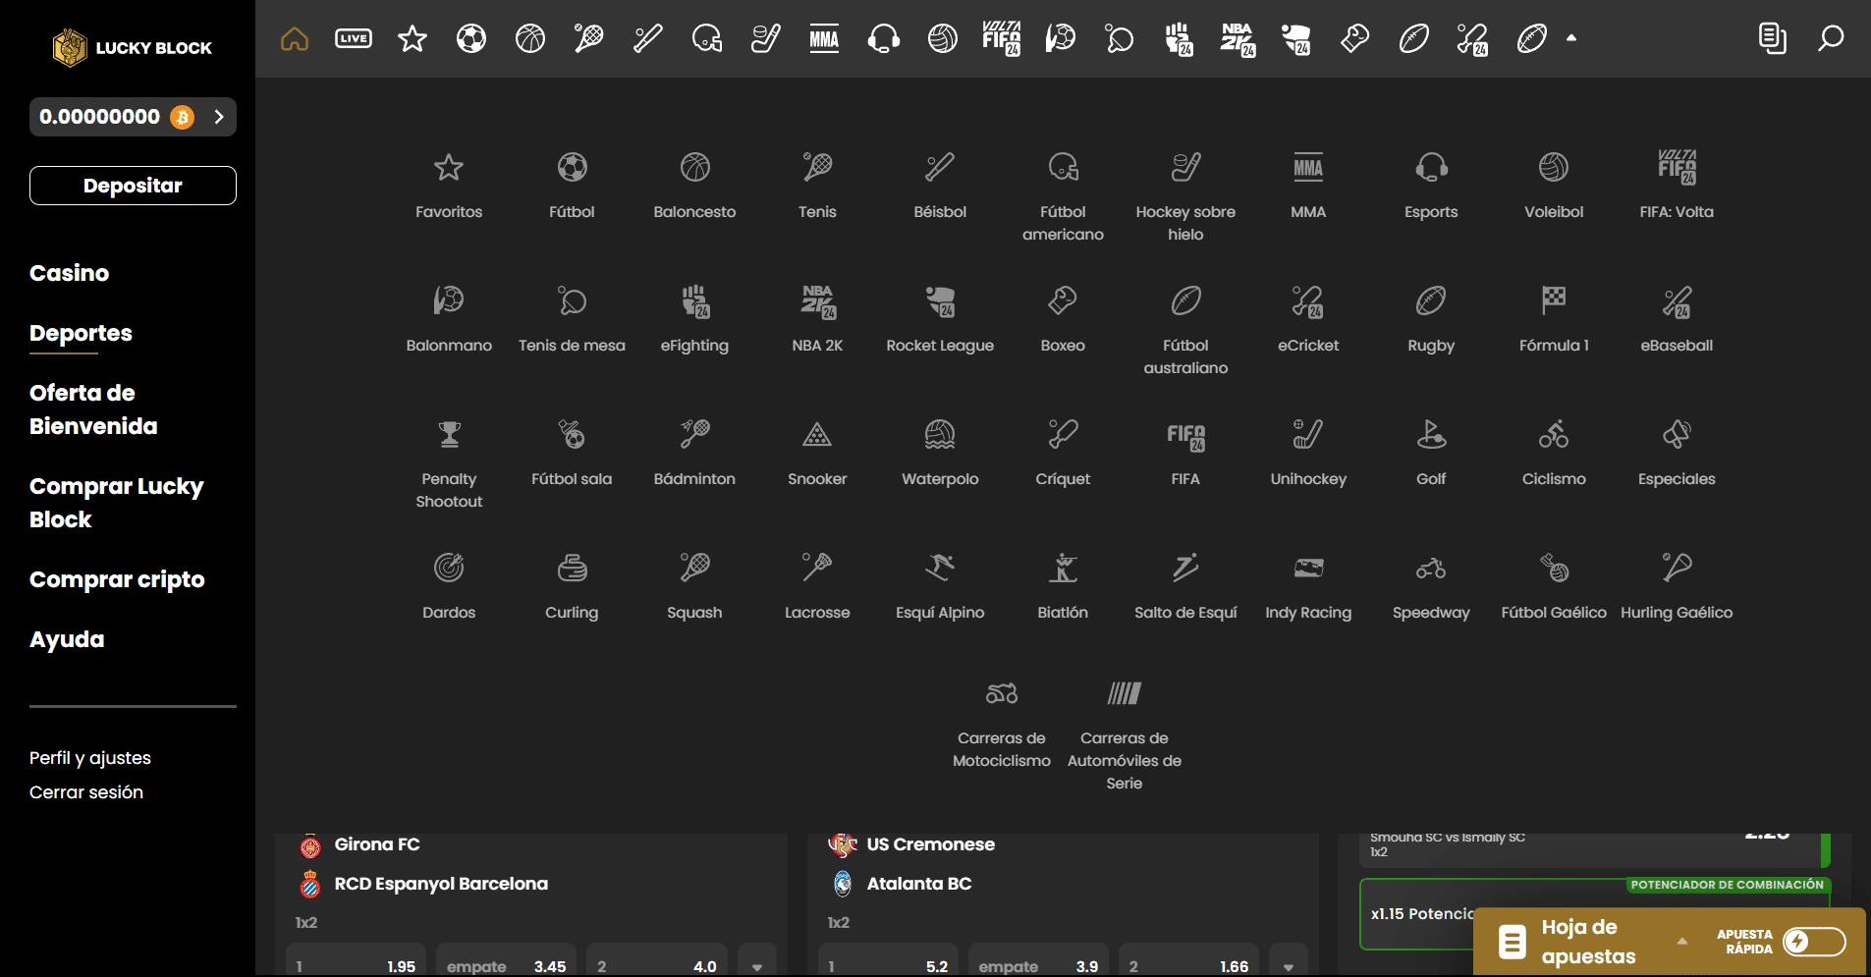Select Tenis de mesa
This screenshot has height=977, width=1871.
[572, 319]
